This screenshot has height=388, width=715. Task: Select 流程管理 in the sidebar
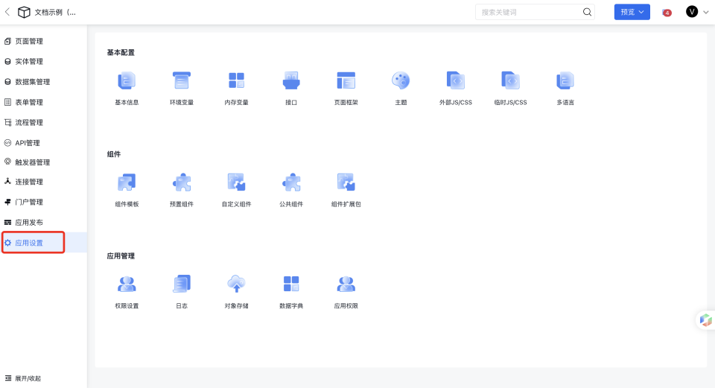pos(29,122)
